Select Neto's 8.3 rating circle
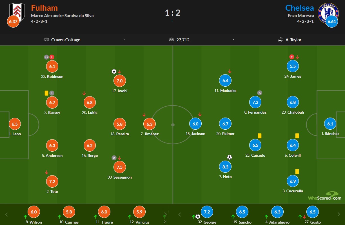The height and width of the screenshot is (225, 345). [226, 167]
